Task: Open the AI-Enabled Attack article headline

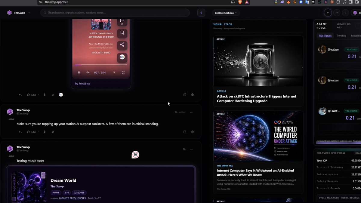Action: click(x=255, y=173)
